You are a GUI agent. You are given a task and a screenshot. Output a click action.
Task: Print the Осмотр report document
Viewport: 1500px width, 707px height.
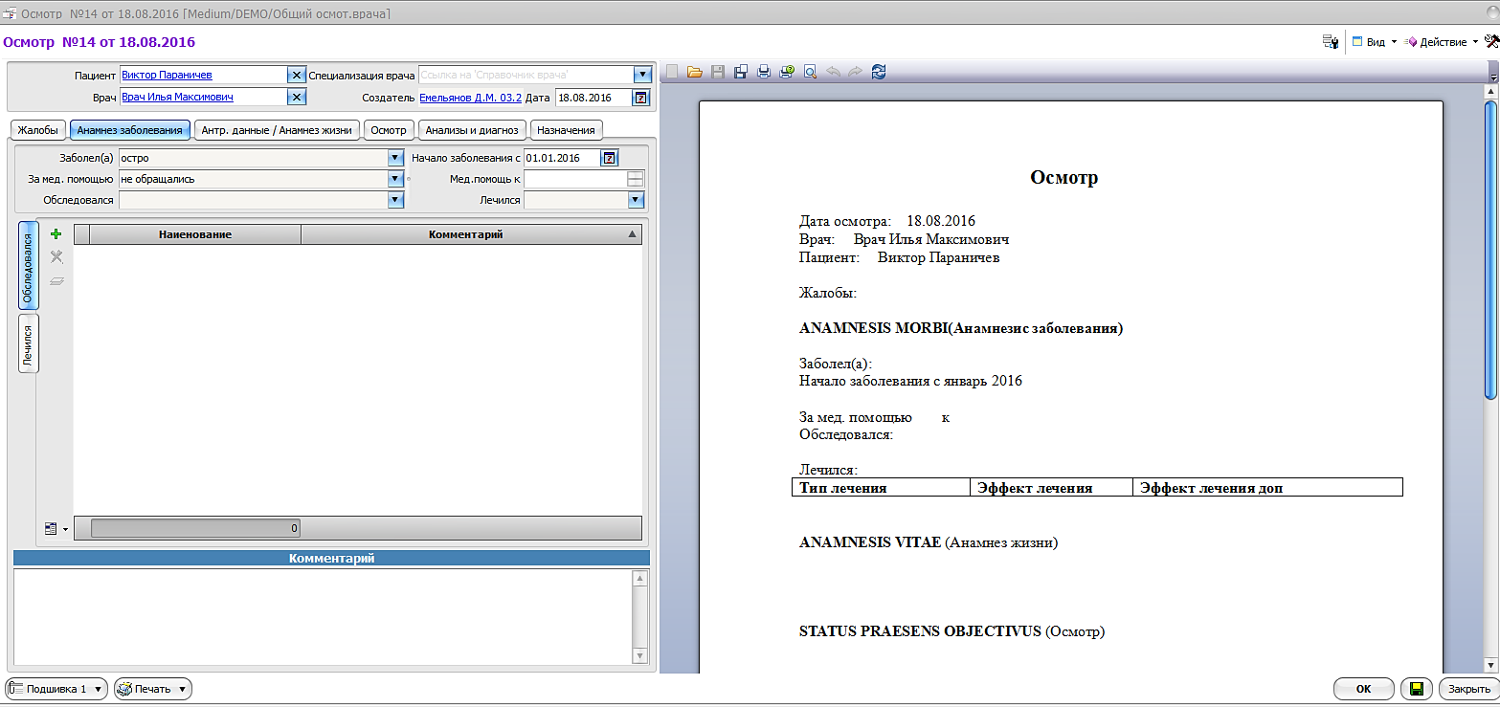pyautogui.click(x=764, y=72)
